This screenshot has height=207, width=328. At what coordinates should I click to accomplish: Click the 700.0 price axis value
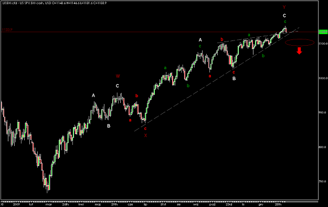tap(322, 181)
